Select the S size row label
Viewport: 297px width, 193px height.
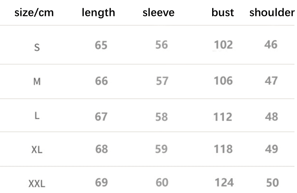tap(37, 47)
